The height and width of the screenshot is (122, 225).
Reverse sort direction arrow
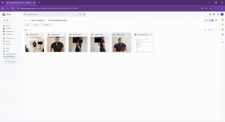coord(205,30)
